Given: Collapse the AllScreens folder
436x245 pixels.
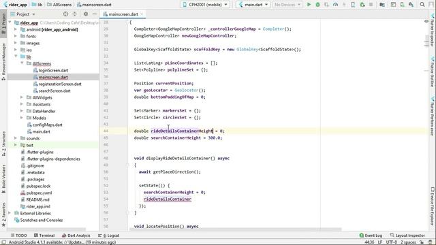Looking at the screenshot, I should (x=22, y=63).
